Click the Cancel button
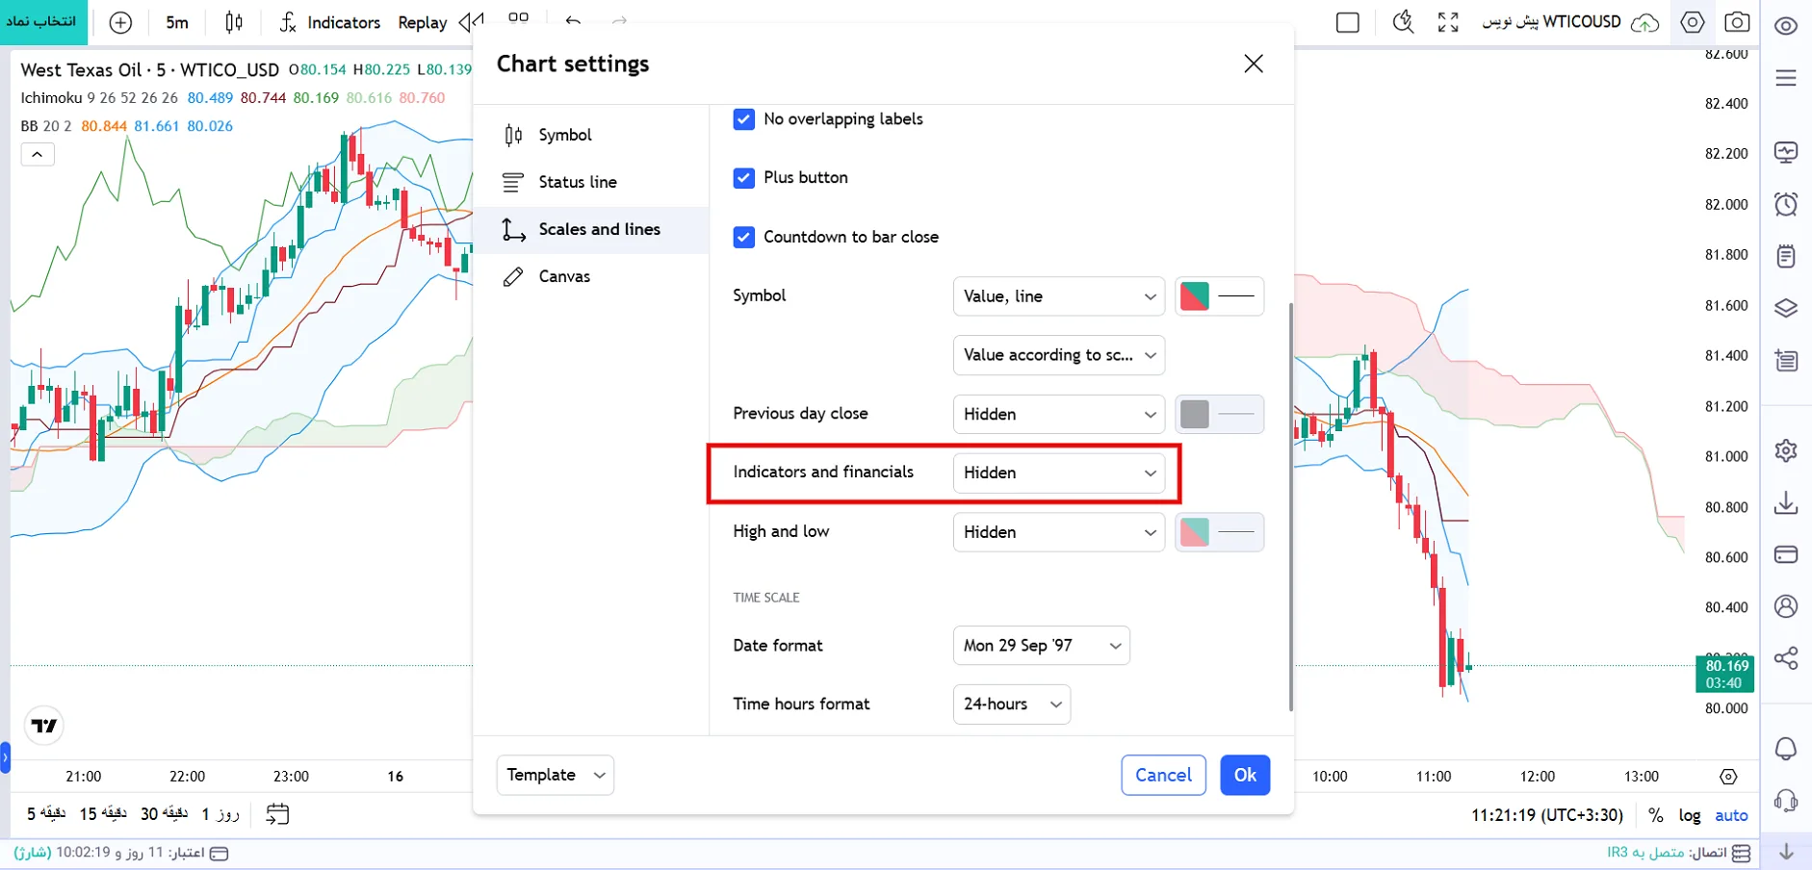 1163,775
